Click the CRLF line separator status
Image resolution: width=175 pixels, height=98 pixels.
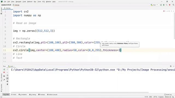click(150, 97)
